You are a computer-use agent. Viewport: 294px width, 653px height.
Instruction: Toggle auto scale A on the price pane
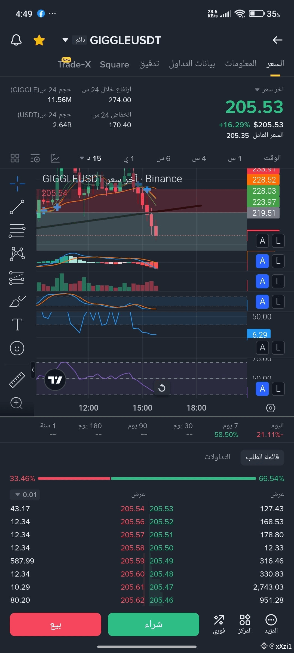point(262,241)
